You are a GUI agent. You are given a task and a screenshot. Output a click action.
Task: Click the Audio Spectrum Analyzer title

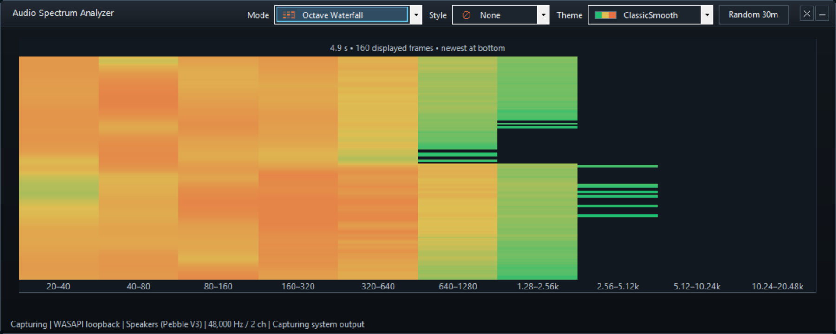(x=63, y=13)
